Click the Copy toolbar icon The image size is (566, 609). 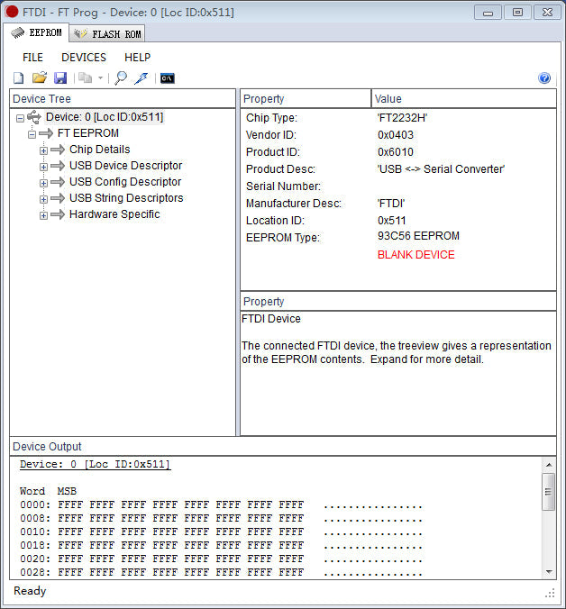[x=85, y=78]
